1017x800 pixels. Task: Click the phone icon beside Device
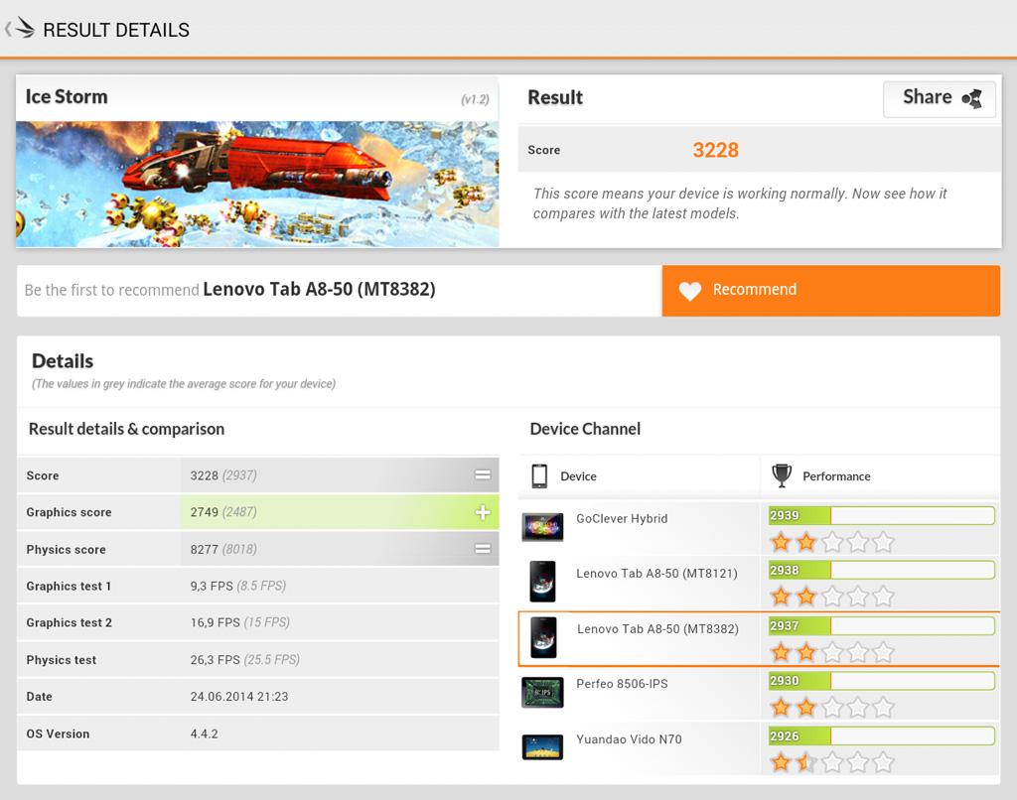point(539,475)
